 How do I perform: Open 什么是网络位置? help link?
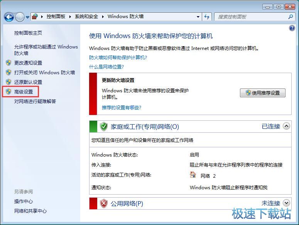pyautogui.click(x=106, y=67)
